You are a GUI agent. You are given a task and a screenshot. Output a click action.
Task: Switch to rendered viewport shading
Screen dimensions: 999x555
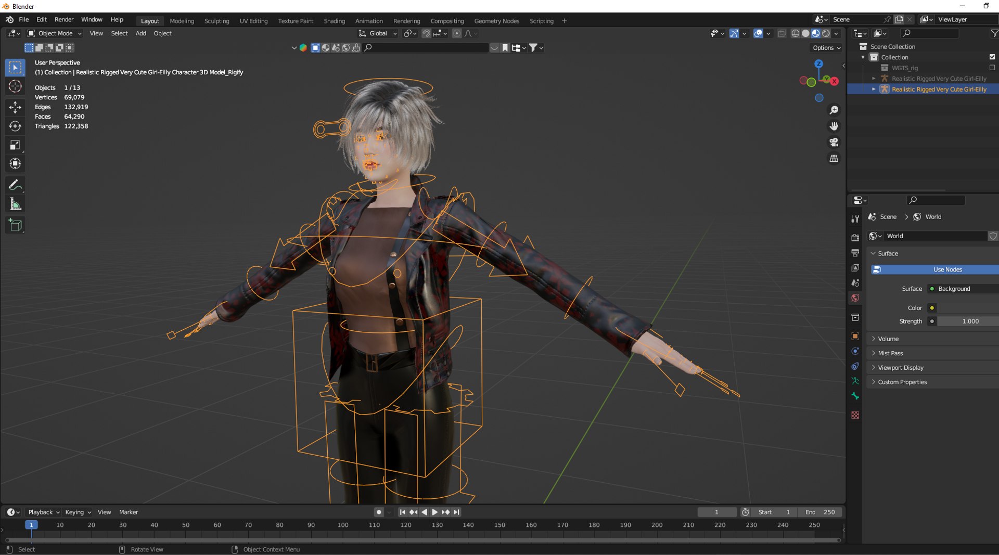point(826,33)
